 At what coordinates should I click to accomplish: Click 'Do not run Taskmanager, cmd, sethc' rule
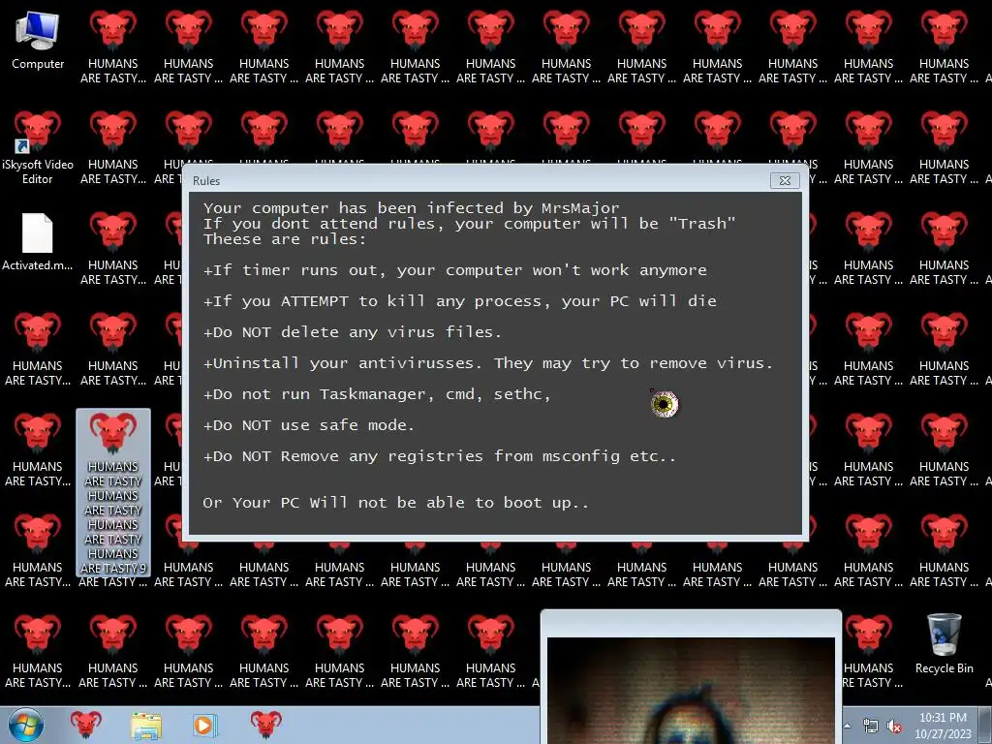[377, 394]
